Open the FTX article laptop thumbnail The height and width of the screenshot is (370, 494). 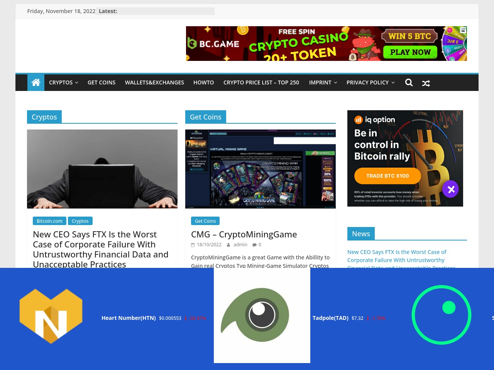tap(102, 169)
